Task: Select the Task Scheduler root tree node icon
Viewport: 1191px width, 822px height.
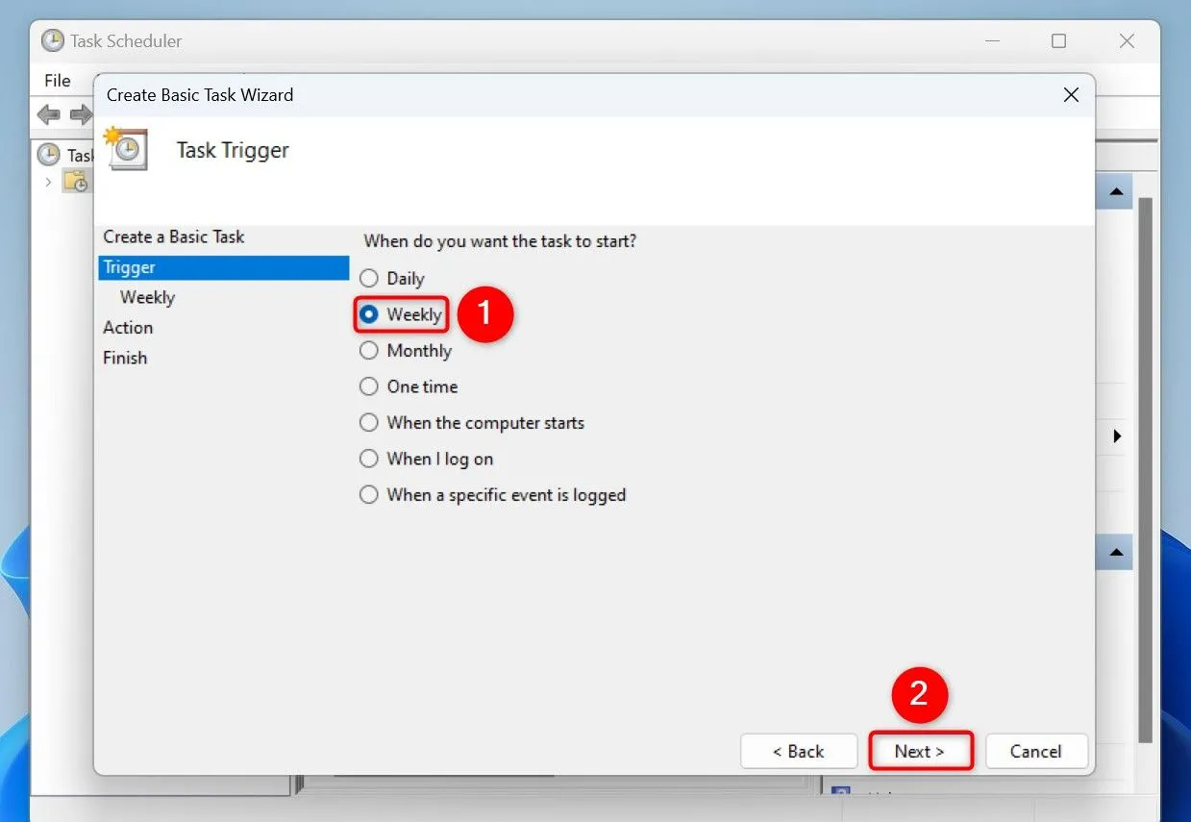Action: click(48, 155)
